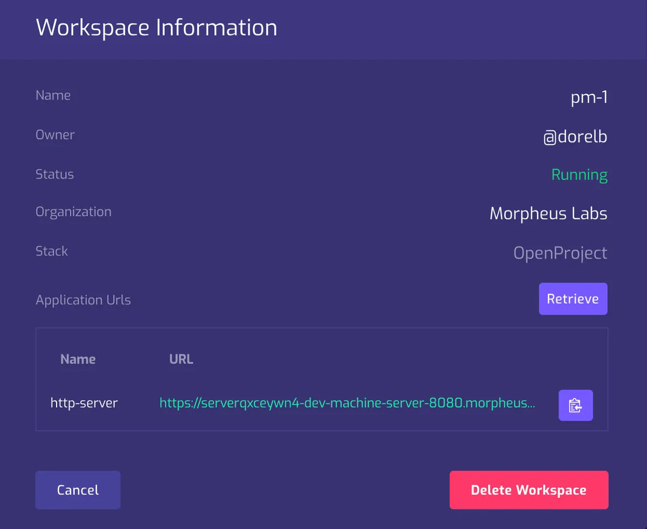The image size is (647, 529).
Task: Select the http-server row name
Action: (84, 403)
